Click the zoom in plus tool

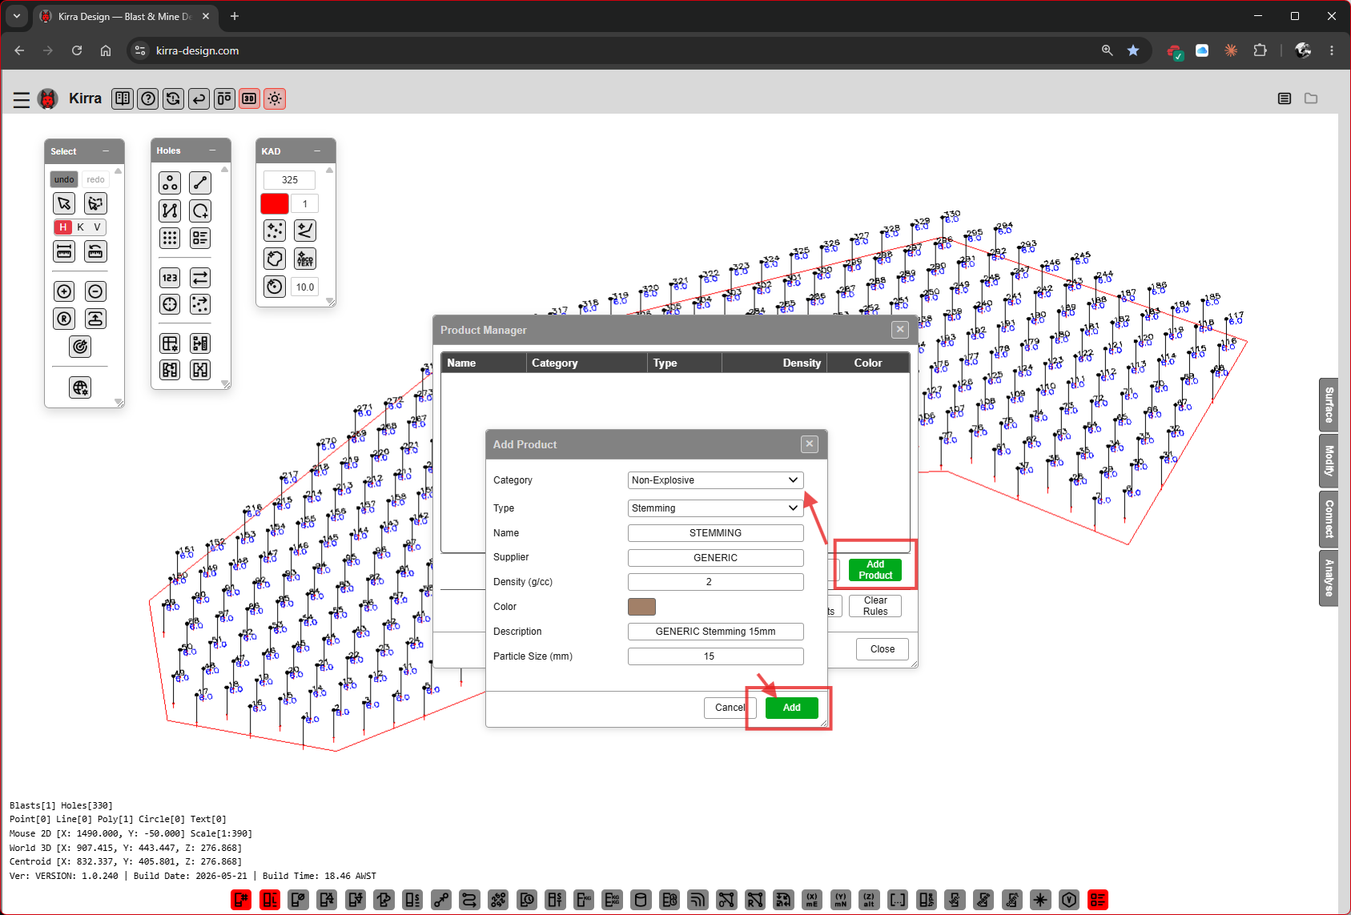click(65, 291)
